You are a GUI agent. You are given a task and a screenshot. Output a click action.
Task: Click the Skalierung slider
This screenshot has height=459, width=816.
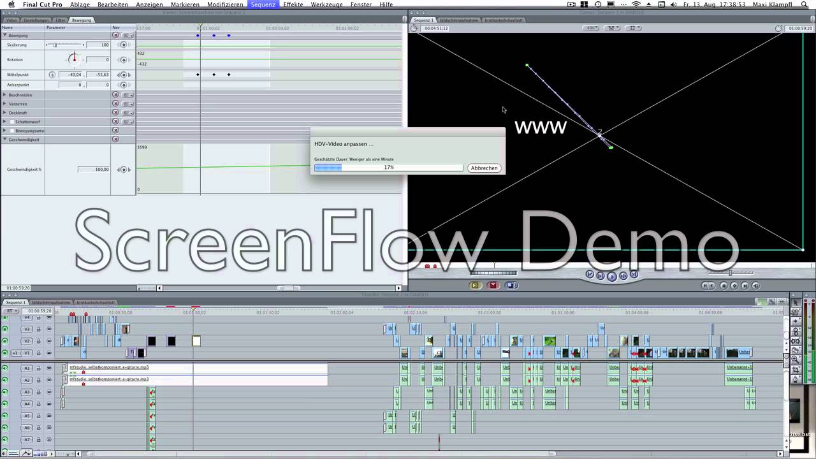pyautogui.click(x=64, y=45)
